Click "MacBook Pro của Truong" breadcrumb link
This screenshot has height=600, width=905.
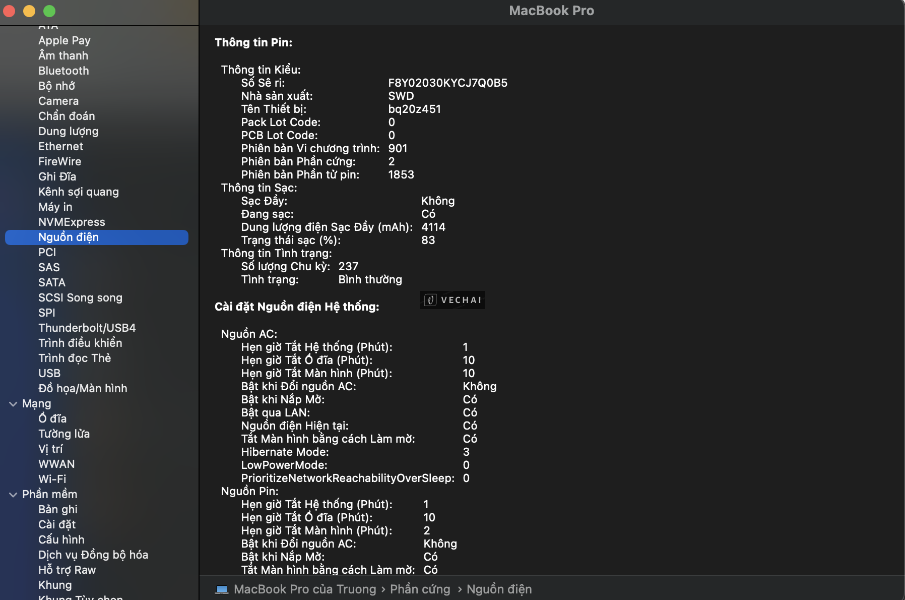click(304, 588)
